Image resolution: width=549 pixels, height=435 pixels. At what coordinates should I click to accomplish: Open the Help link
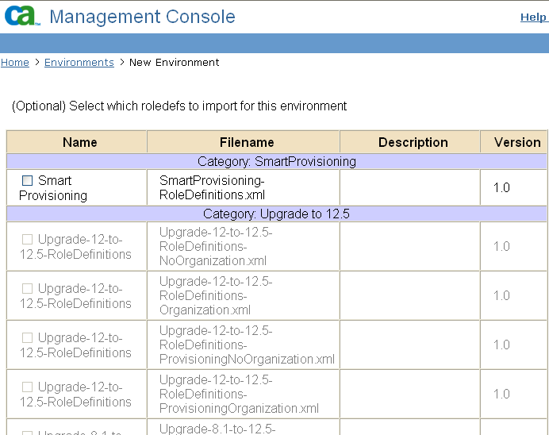[x=532, y=17]
